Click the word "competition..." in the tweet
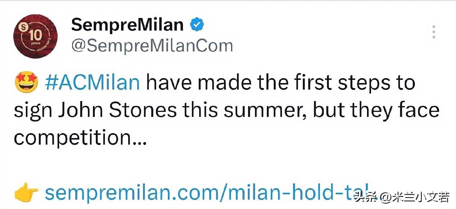The width and height of the screenshot is (456, 209). tap(80, 138)
